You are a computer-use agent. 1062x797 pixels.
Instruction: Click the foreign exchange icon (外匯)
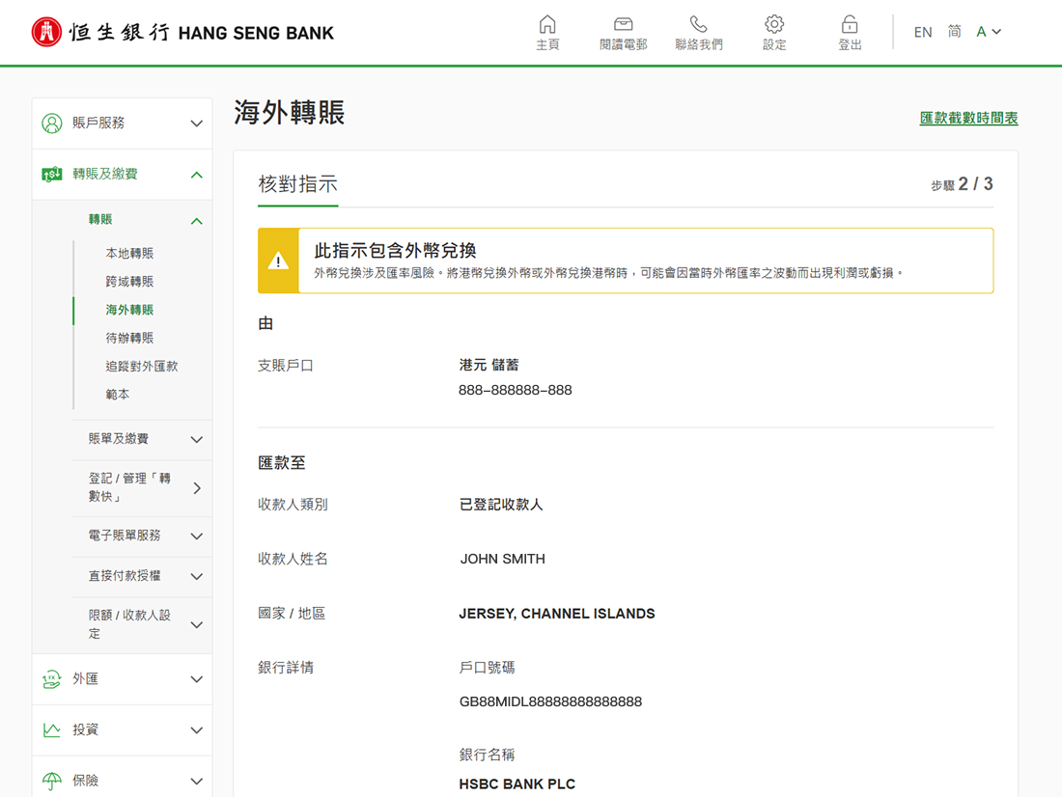coord(52,679)
